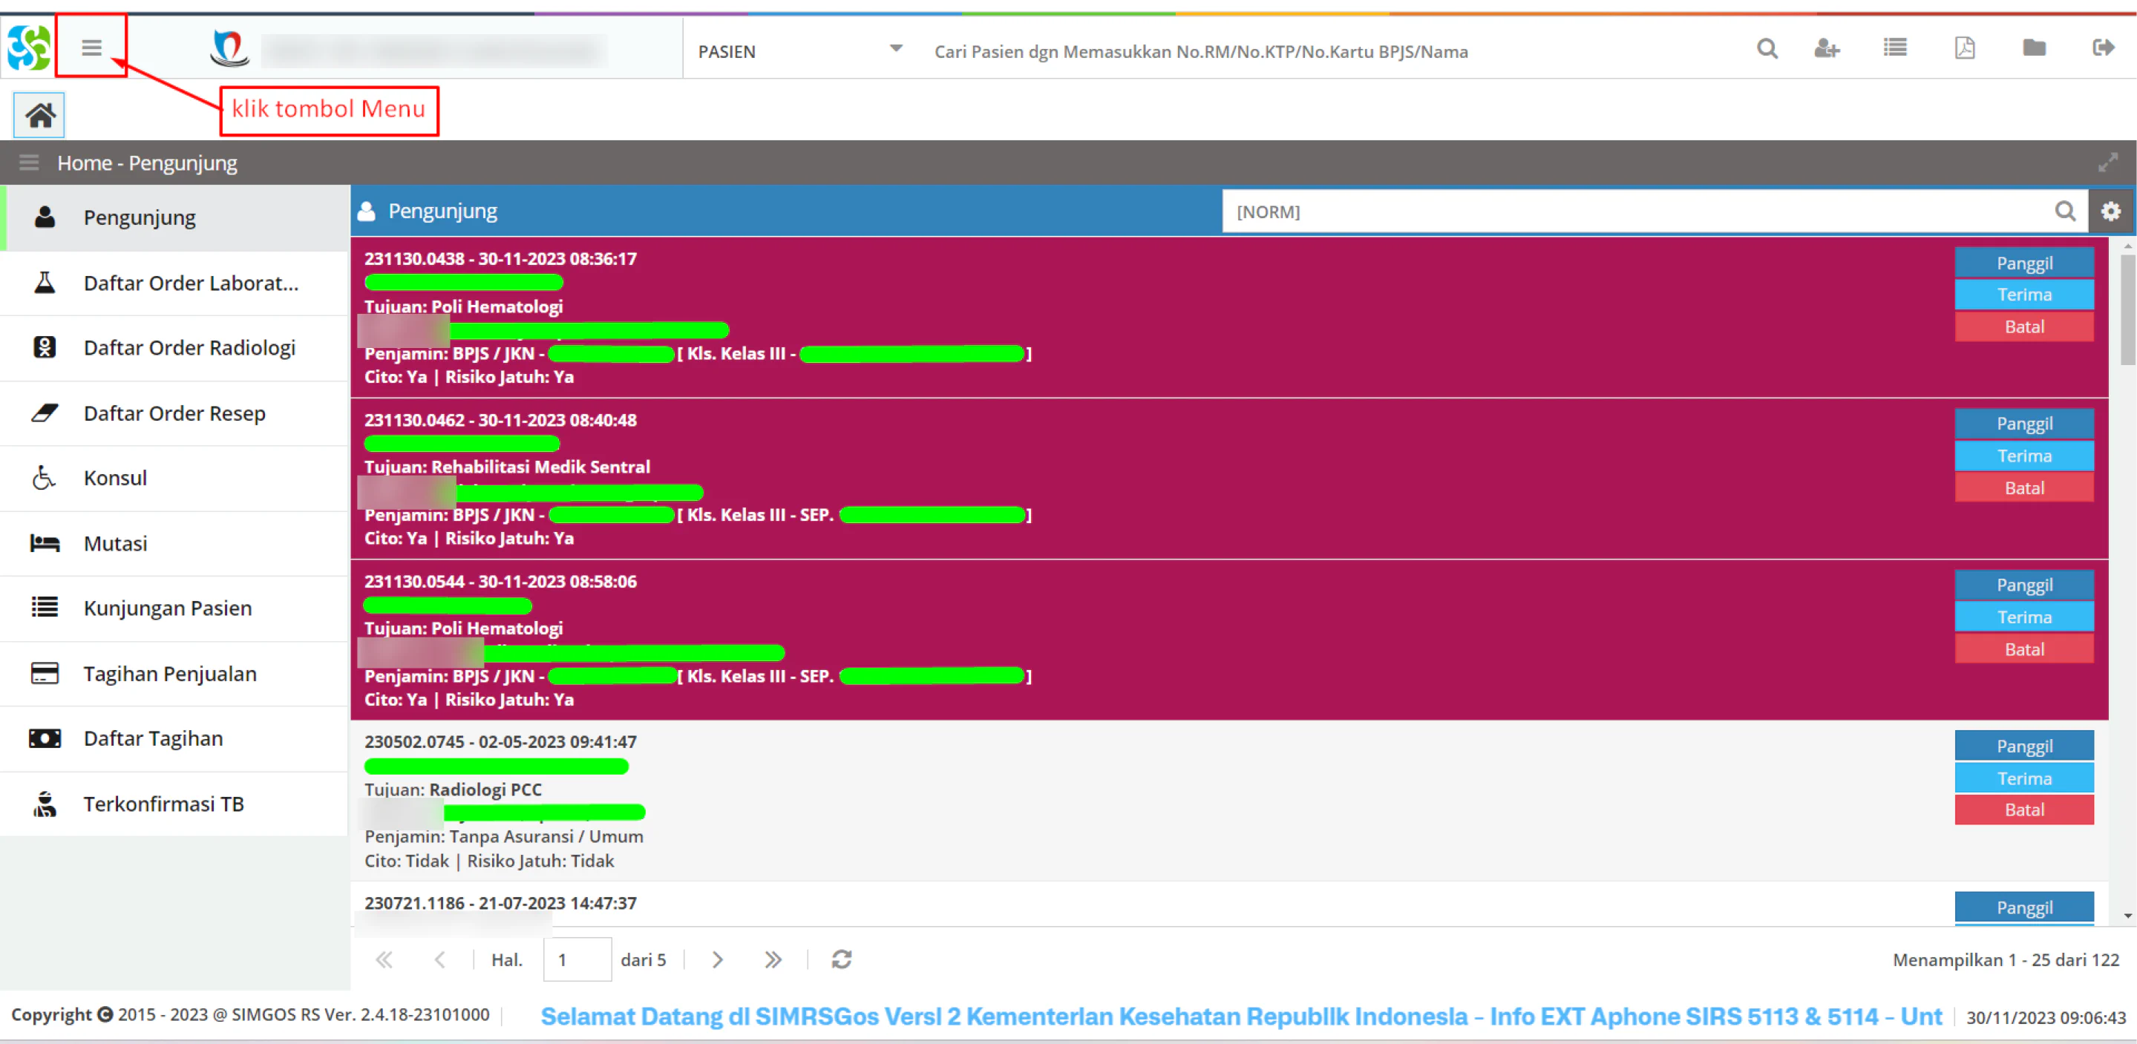This screenshot has height=1044, width=2137.
Task: Open the list view icon in top toolbar
Action: point(1895,48)
